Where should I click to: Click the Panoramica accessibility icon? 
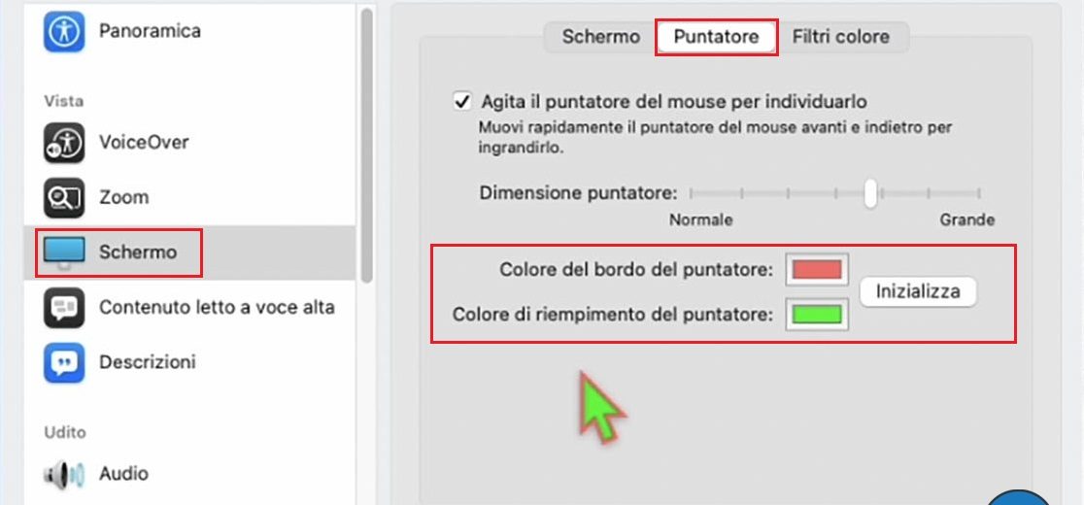(64, 31)
